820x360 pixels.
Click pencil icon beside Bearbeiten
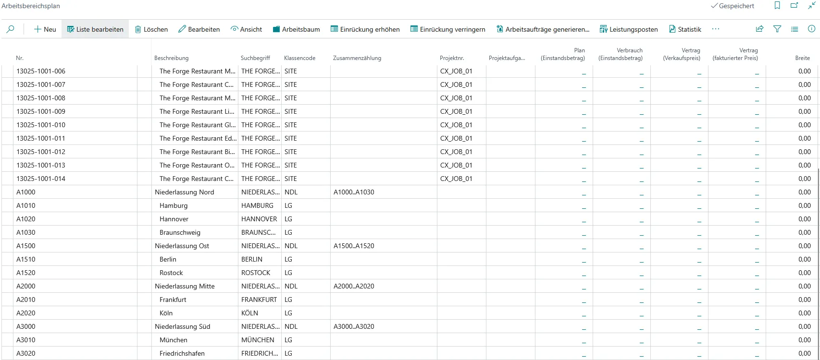pos(182,29)
